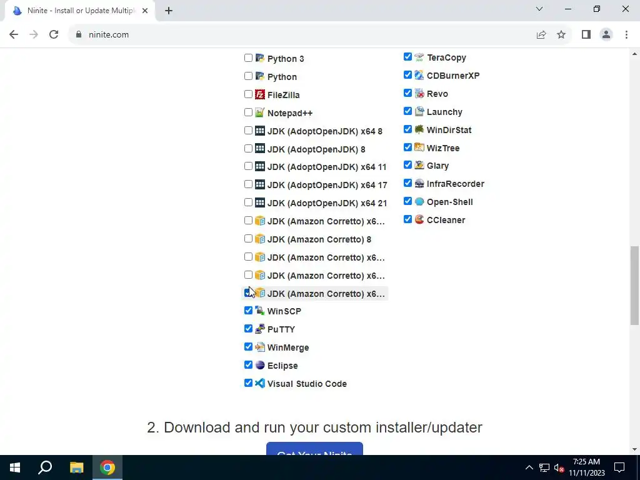The image size is (640, 480).
Task: Click the Launchy app icon
Action: tap(419, 111)
